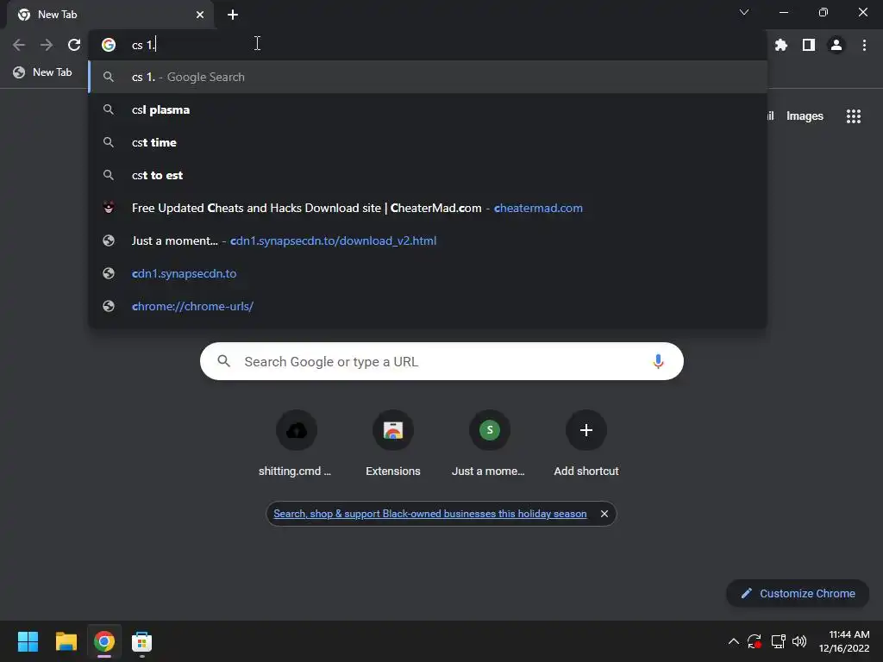The height and width of the screenshot is (662, 883).
Task: Open the CheaterMad.com history suggestion
Action: pos(428,208)
